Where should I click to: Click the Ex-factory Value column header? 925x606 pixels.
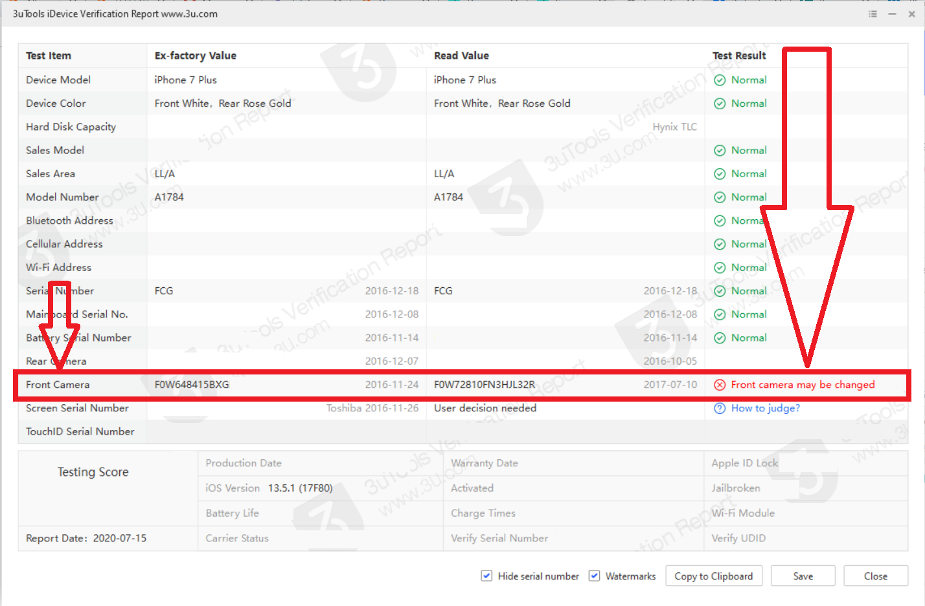click(196, 56)
